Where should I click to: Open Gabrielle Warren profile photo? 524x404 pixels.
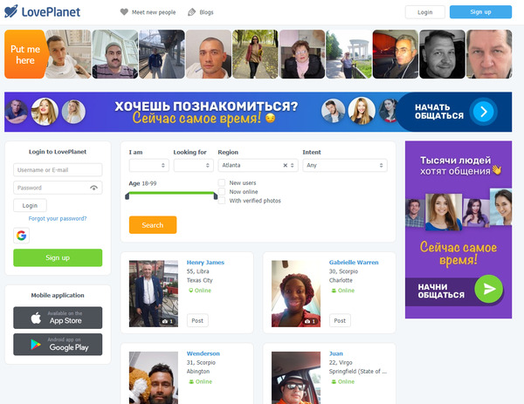coord(296,293)
